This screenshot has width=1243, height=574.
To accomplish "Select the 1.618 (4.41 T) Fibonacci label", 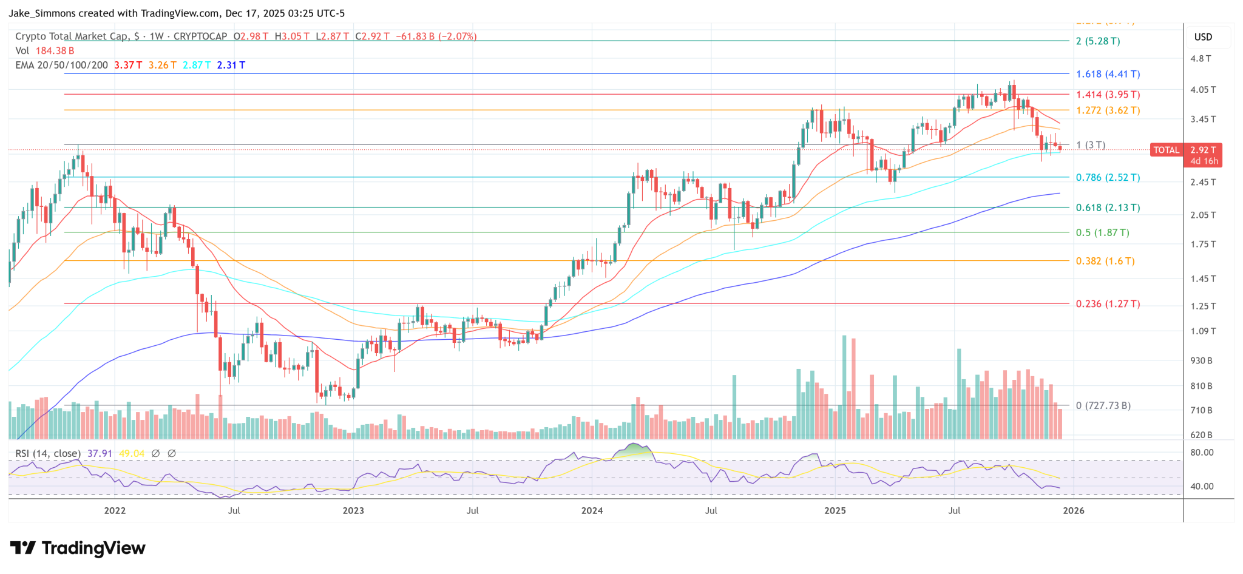I will [1108, 74].
